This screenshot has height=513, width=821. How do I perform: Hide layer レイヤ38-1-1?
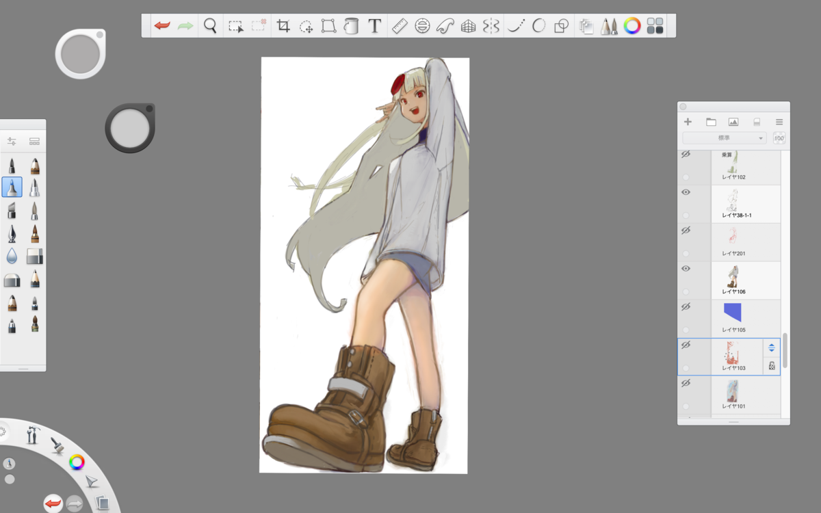tap(686, 193)
